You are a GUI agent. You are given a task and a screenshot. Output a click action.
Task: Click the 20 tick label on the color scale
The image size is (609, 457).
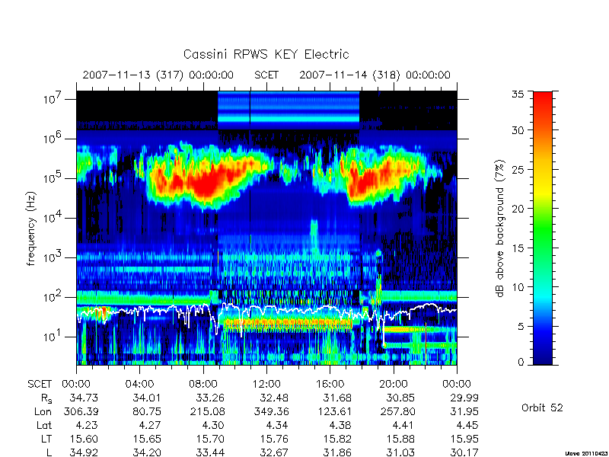click(x=518, y=208)
